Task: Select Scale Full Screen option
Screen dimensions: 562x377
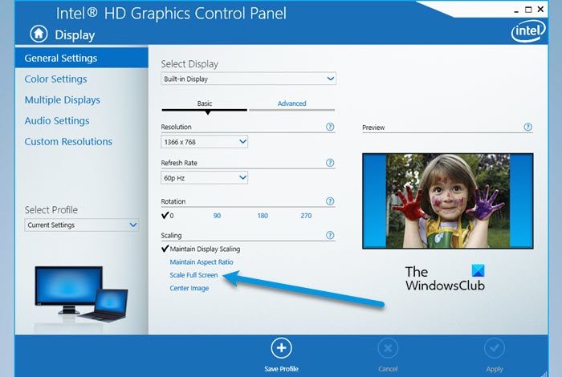Action: (194, 275)
